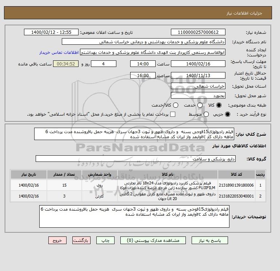Image resolution: width=280 pixels, height=271 pixels.
Task: Click product code 2131822053040001
Action: click(236, 196)
